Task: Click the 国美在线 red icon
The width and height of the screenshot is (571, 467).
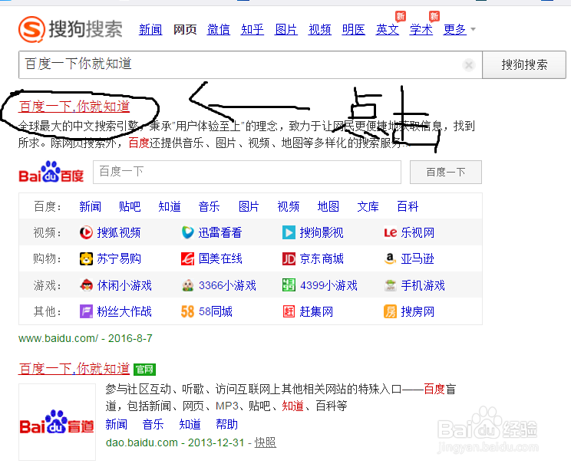Action: [187, 258]
